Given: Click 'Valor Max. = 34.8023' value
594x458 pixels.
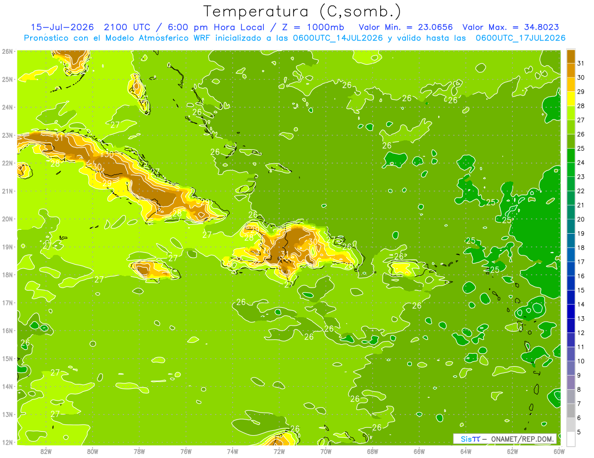Looking at the screenshot, I should 511,27.
